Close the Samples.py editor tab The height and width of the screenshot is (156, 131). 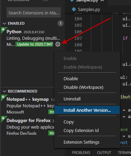click(102, 1)
